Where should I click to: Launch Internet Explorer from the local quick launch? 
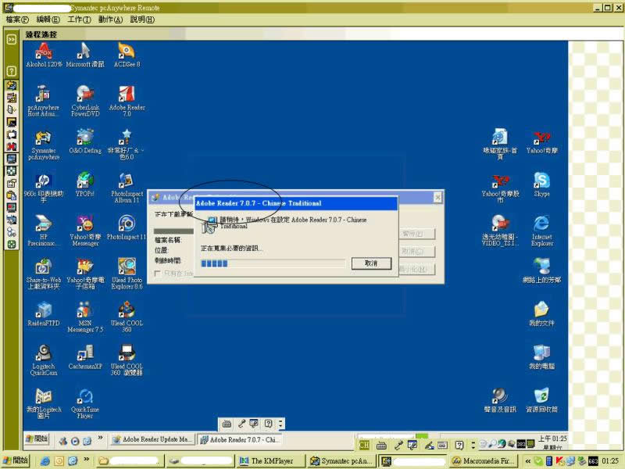45,461
